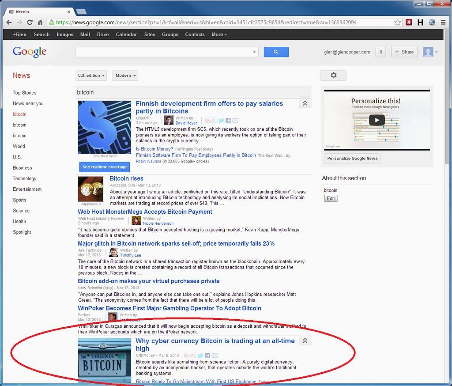The image size is (452, 386).
Task: Click the Bitcoin coins Aljazeera thumbnail
Action: pyautogui.click(x=90, y=189)
